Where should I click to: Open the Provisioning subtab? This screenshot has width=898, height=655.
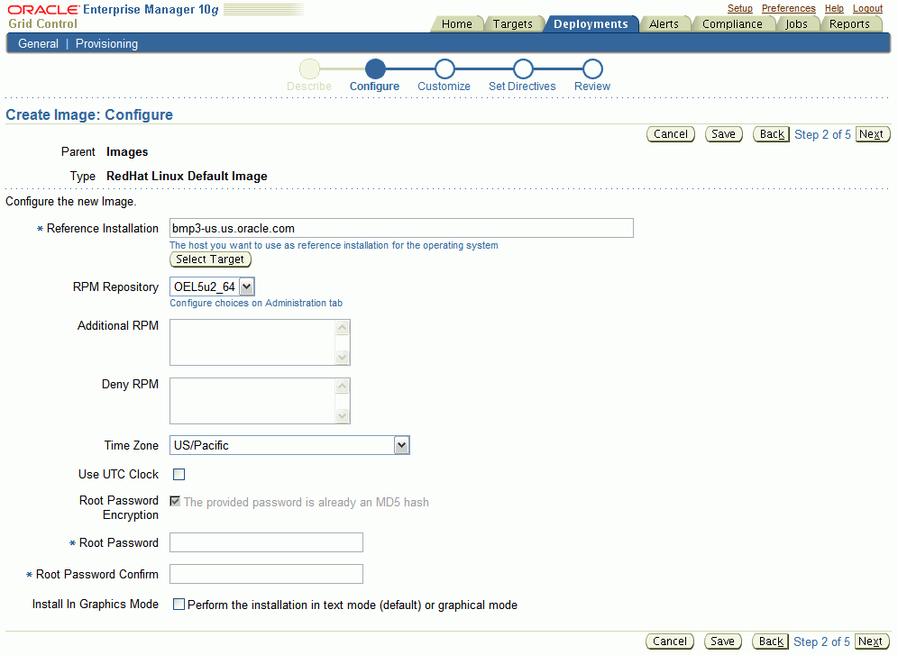(106, 43)
